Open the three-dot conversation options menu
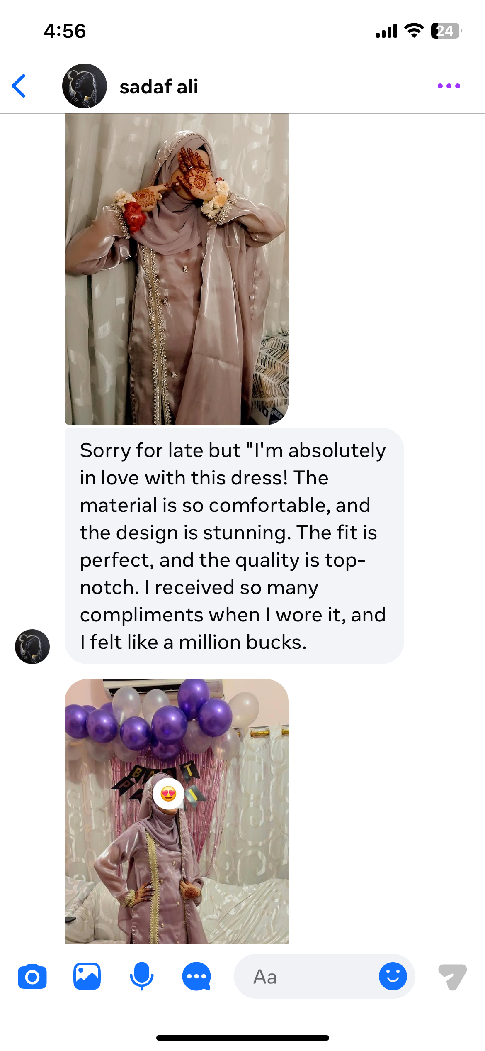The image size is (485, 1051). pyautogui.click(x=449, y=86)
